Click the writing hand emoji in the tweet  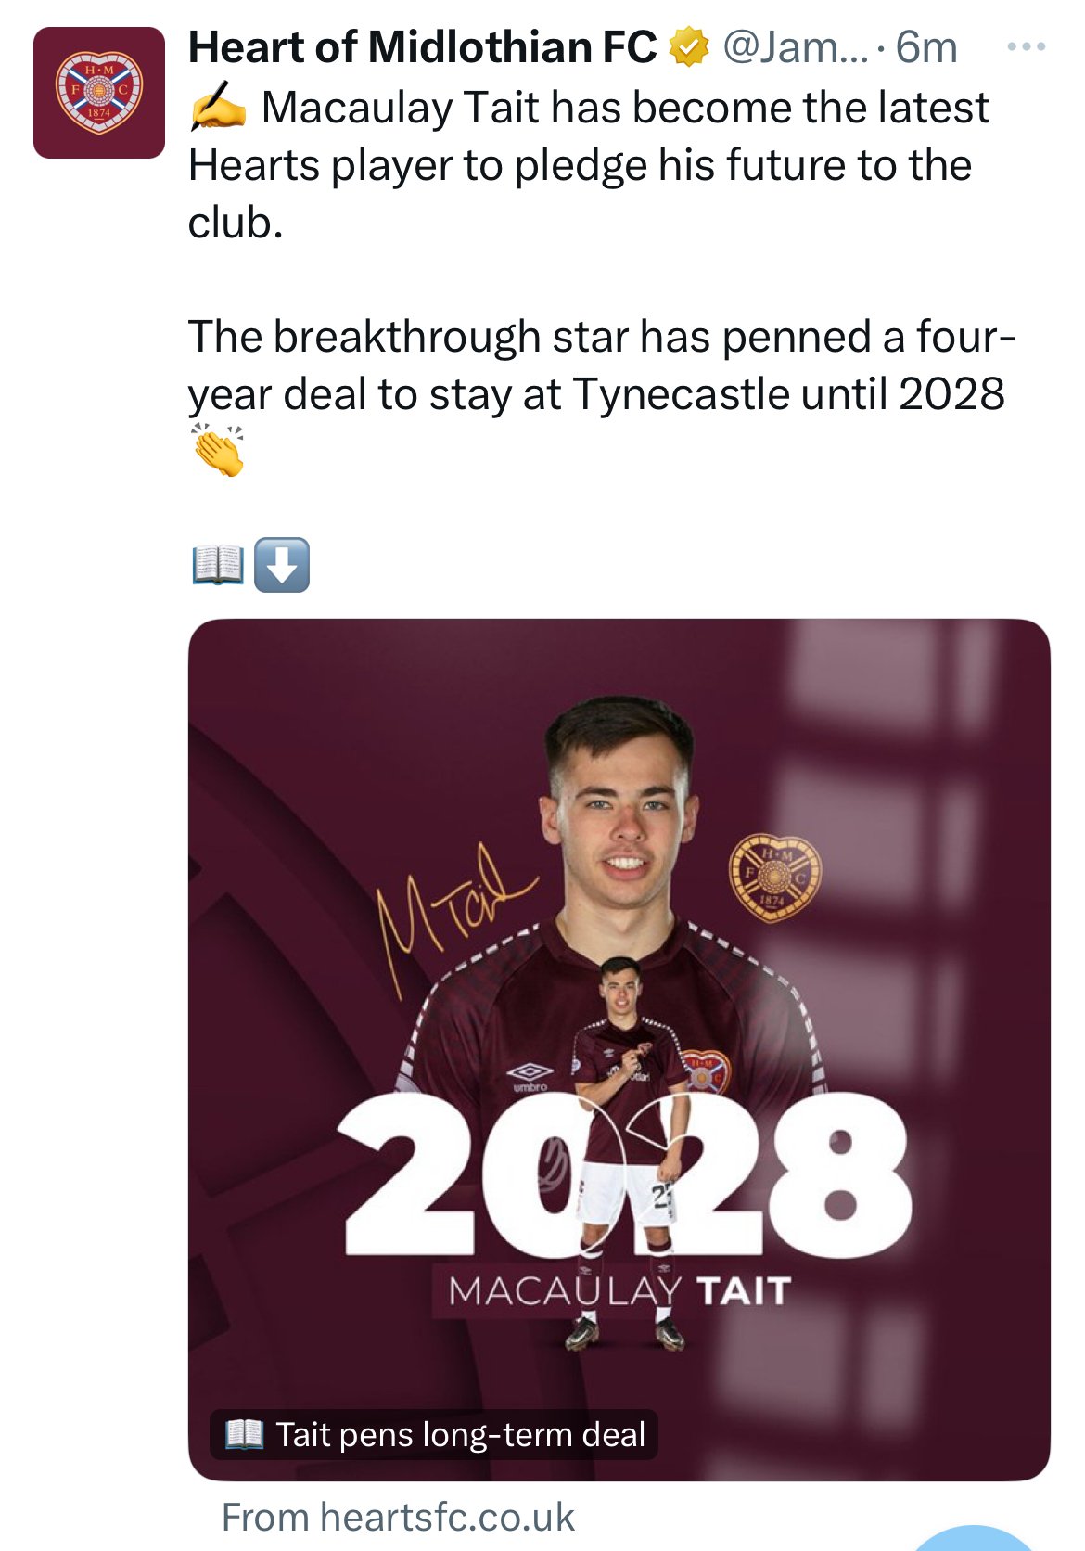[x=216, y=105]
